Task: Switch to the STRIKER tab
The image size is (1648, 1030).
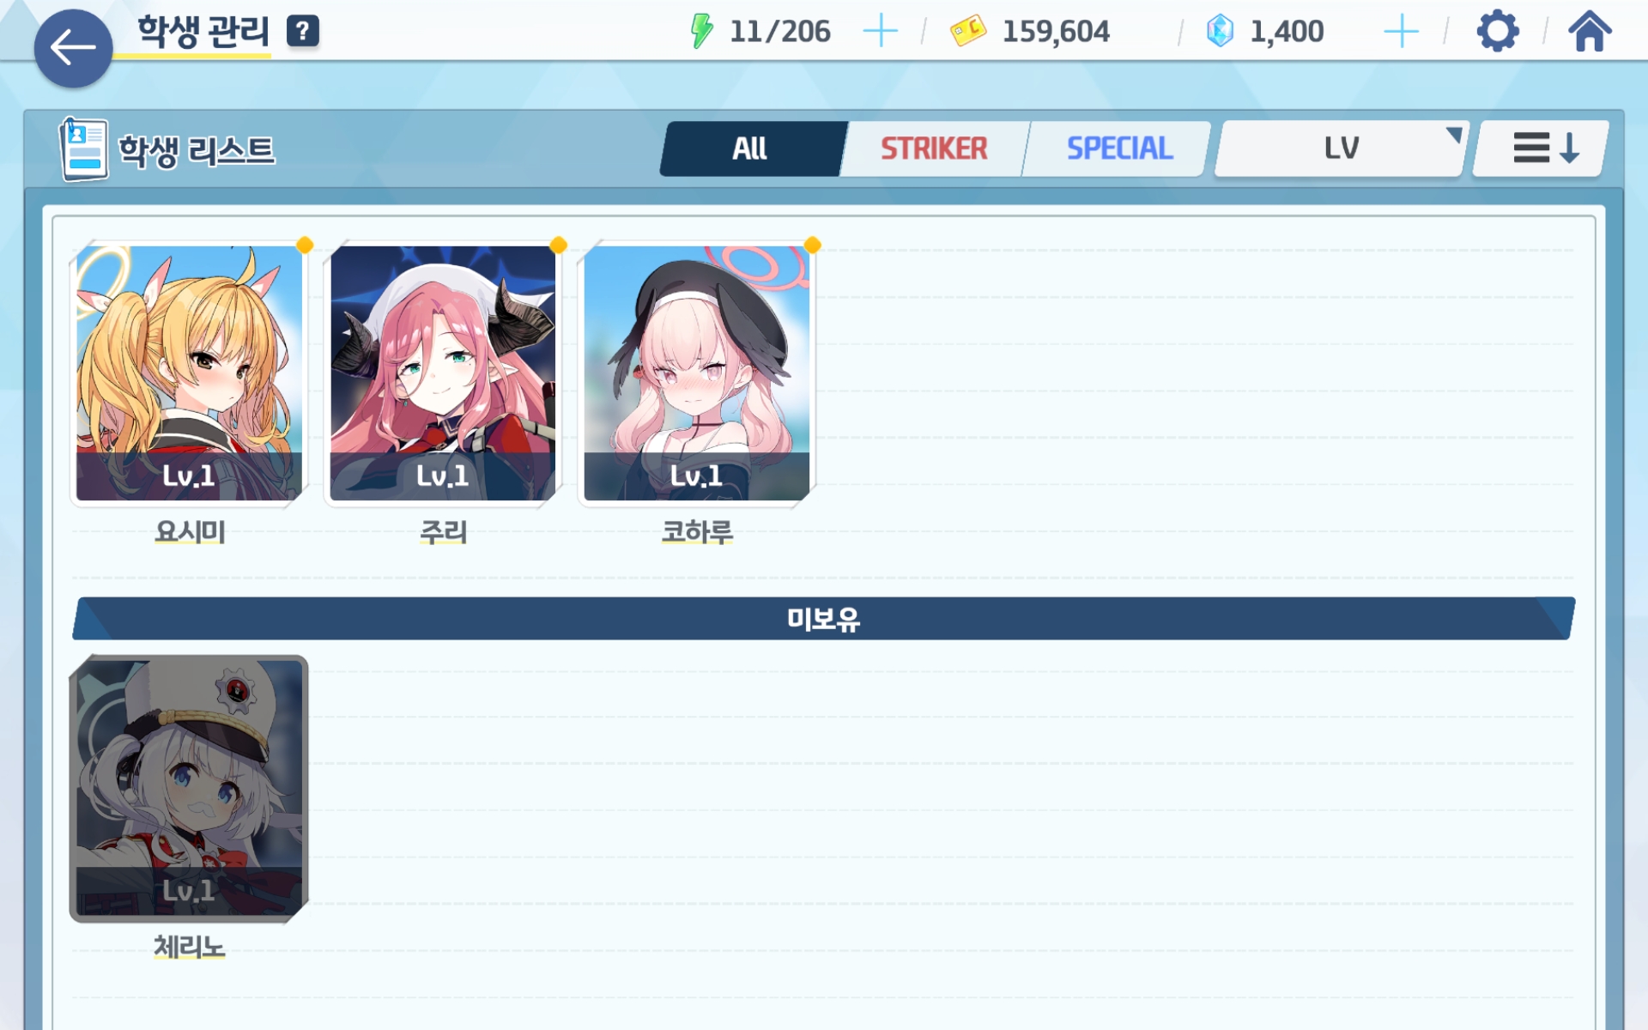Action: [934, 148]
